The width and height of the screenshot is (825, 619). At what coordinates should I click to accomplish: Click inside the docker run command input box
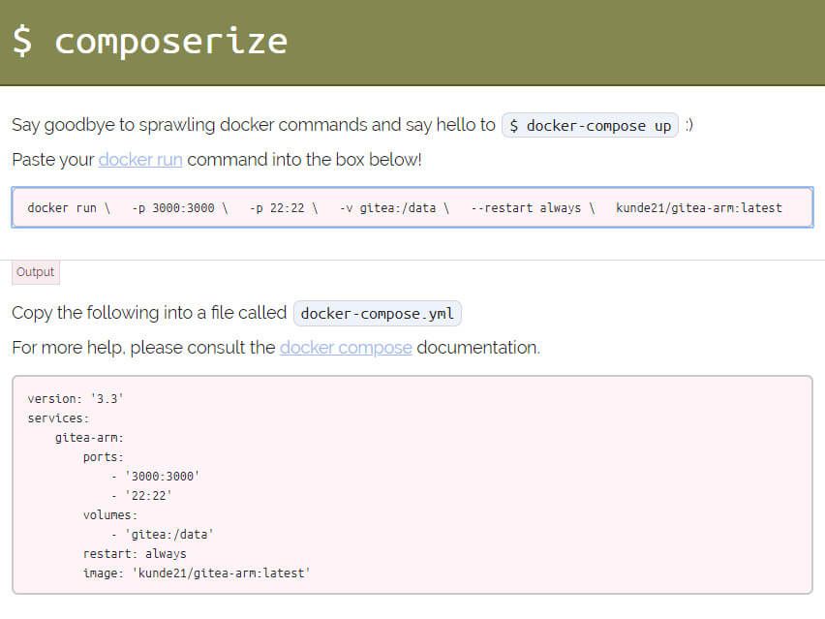[x=412, y=208]
